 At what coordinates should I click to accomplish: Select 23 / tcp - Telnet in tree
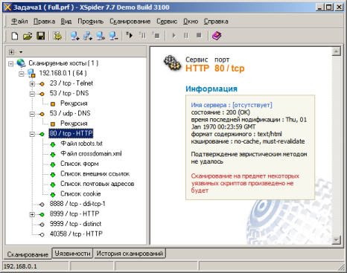tap(71, 83)
